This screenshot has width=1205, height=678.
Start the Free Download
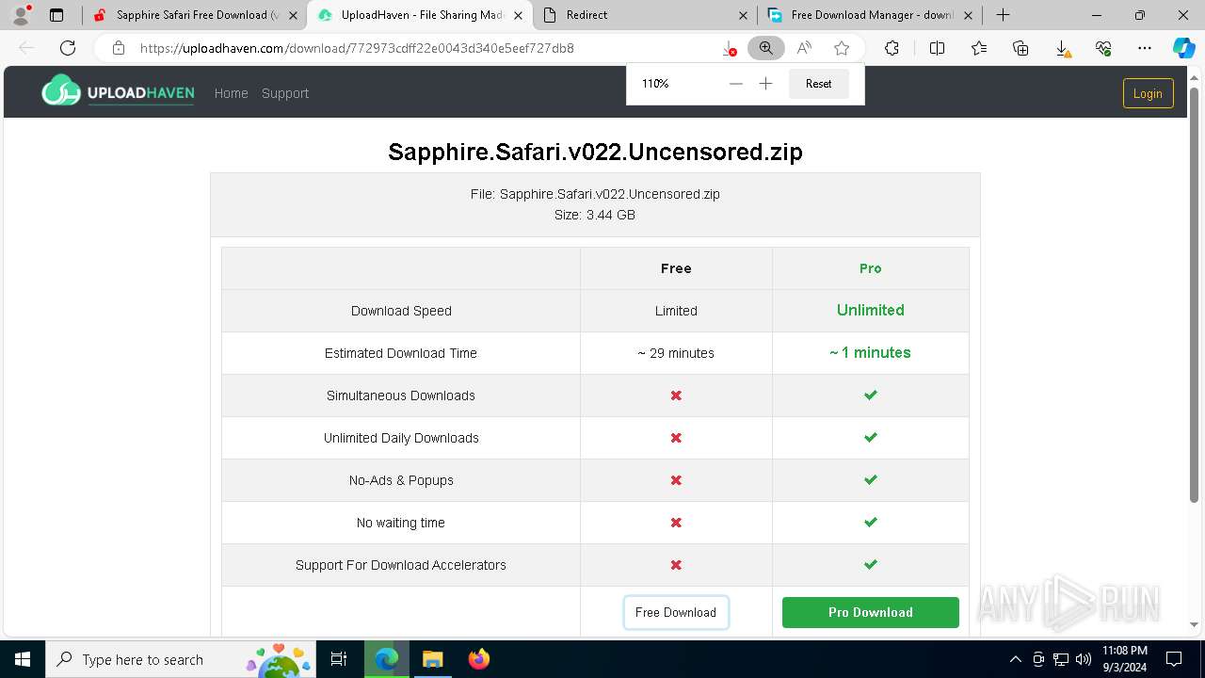point(676,612)
